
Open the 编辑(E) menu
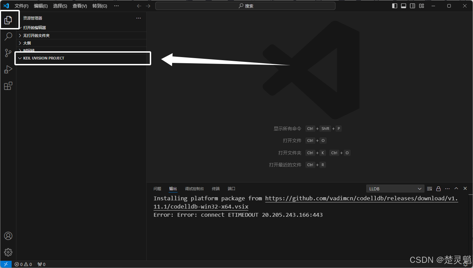(41, 6)
